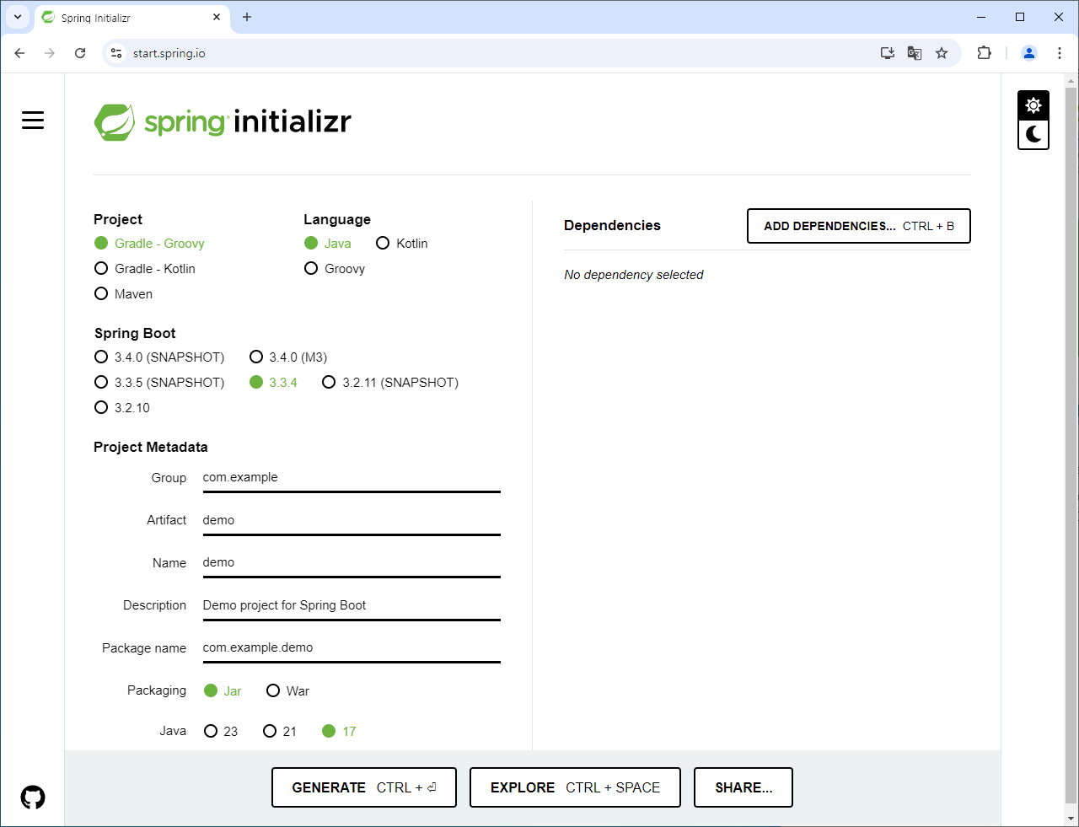The height and width of the screenshot is (827, 1079).
Task: Select Java version 21
Action: 269,731
